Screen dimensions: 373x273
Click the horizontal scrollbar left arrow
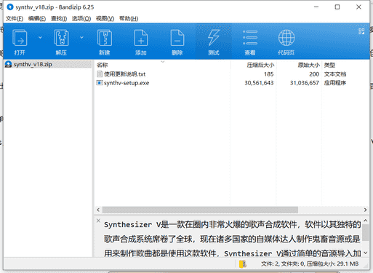coord(98,210)
